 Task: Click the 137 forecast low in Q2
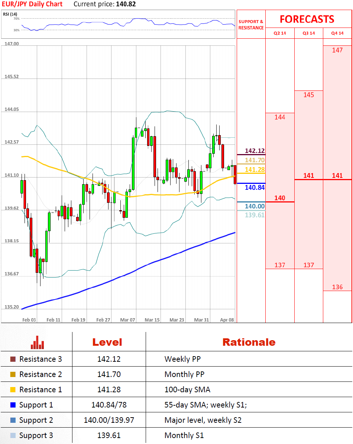280,265
